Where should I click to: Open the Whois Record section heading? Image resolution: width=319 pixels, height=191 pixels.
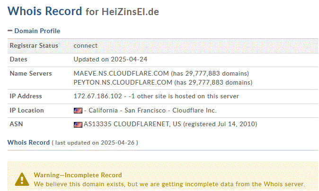[x=29, y=142]
